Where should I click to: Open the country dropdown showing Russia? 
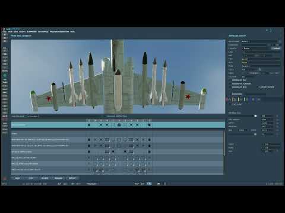256,49
